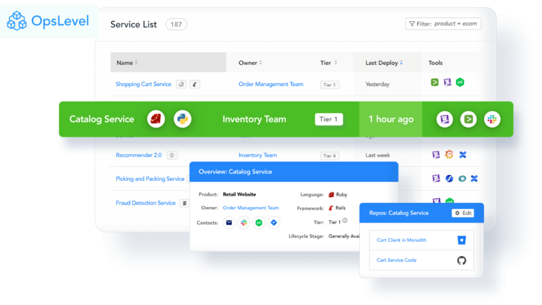Click Rails badge icon beside Shopping Cart Service

195,84
